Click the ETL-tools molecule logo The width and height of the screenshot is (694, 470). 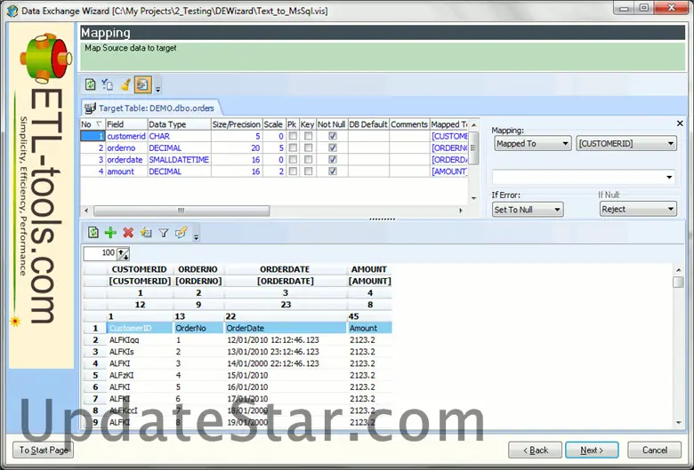45,58
